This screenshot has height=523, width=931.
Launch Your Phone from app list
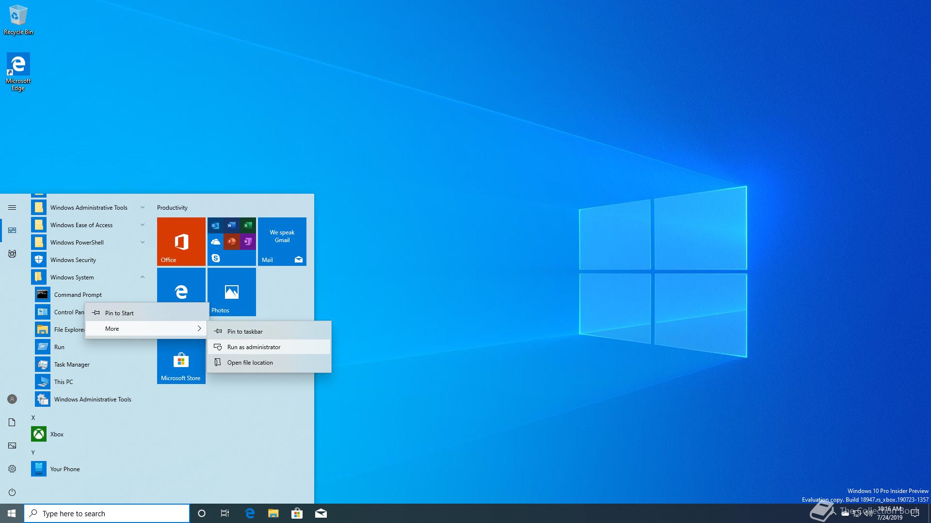(x=89, y=469)
